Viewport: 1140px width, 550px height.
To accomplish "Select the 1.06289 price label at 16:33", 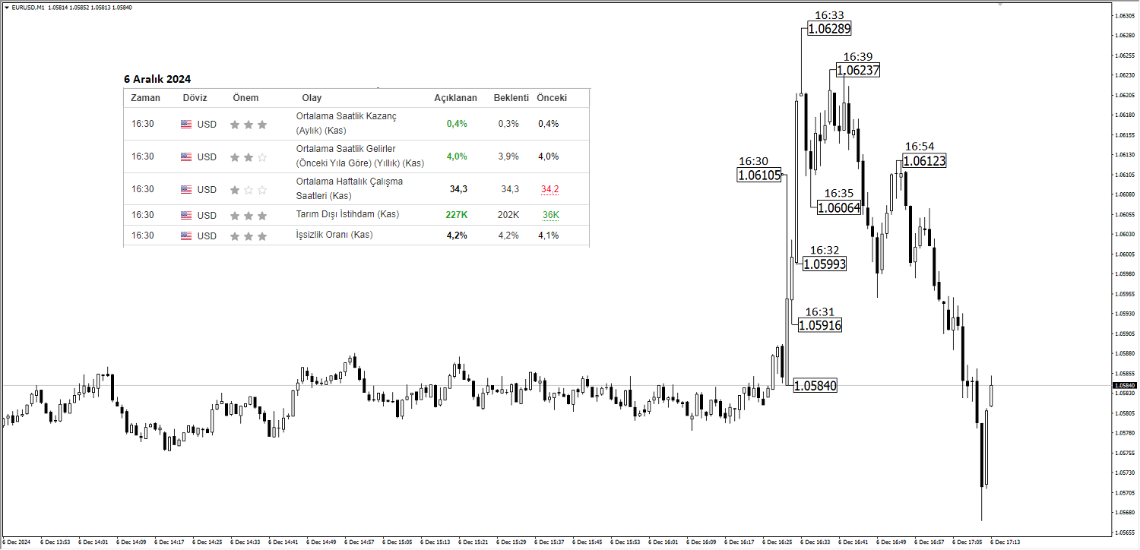I will (829, 29).
